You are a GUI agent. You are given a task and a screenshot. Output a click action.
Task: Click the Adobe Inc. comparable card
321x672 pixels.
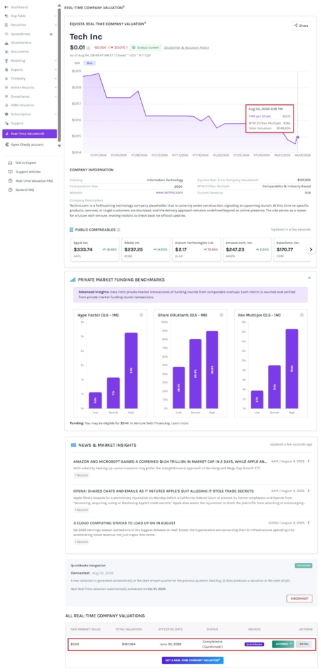(145, 249)
